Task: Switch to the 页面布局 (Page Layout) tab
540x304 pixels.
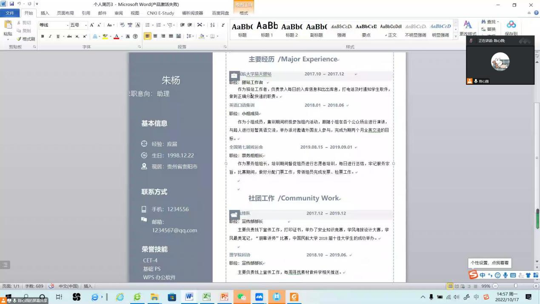Action: (65, 13)
